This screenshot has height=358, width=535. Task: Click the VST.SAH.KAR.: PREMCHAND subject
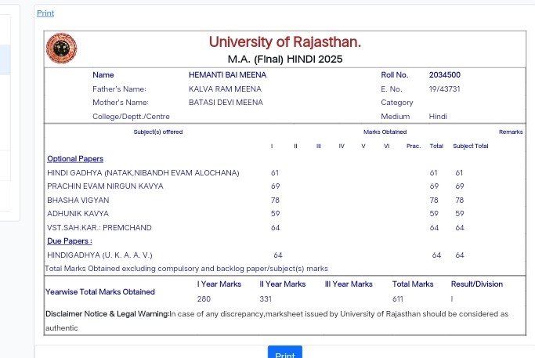[99, 227]
